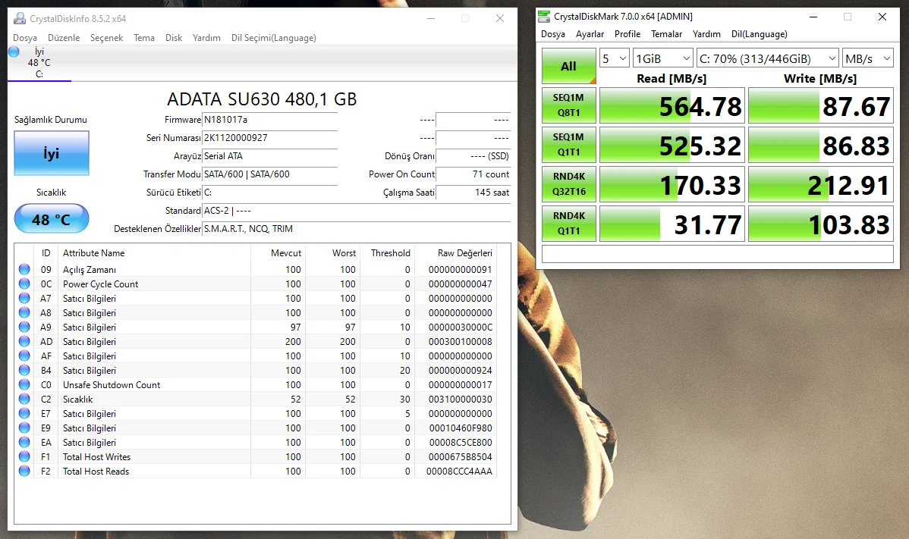Screen dimensions: 909x539
Task: Click status orb of attribute A9 row
Action: 24,327
